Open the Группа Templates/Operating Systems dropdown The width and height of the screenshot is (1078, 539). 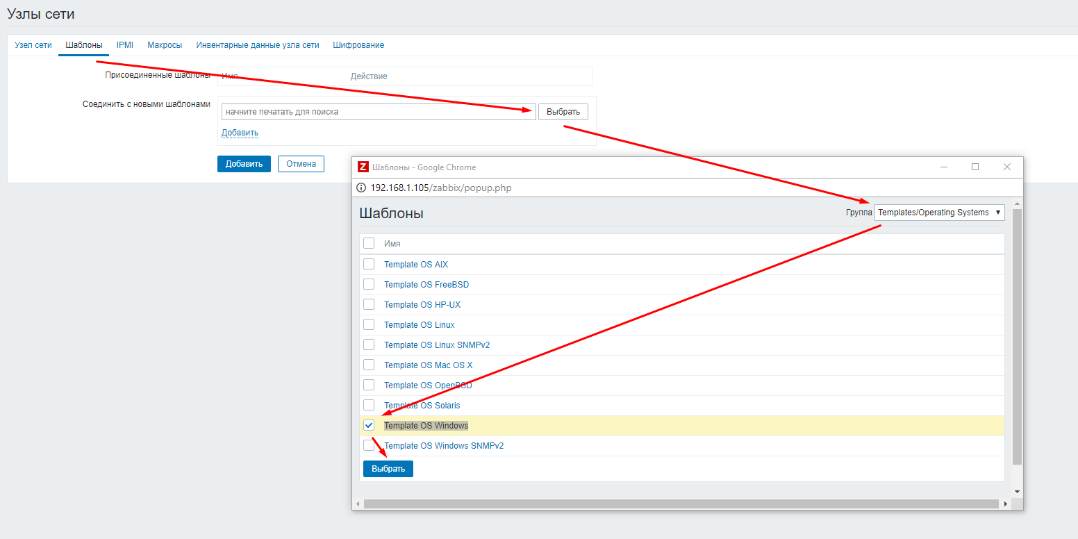click(x=939, y=213)
